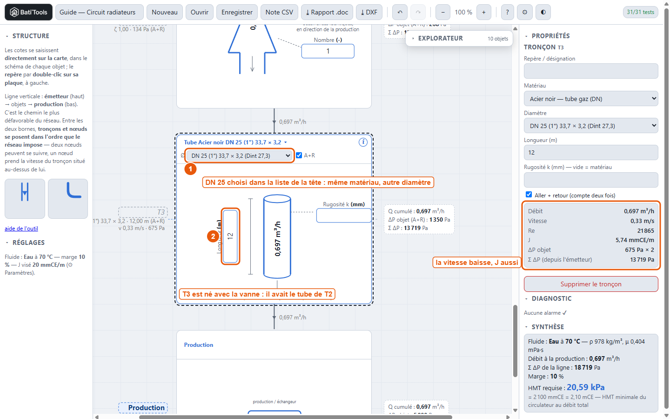Click the Bati'Tools logo button
The height and width of the screenshot is (419, 670).
[28, 12]
